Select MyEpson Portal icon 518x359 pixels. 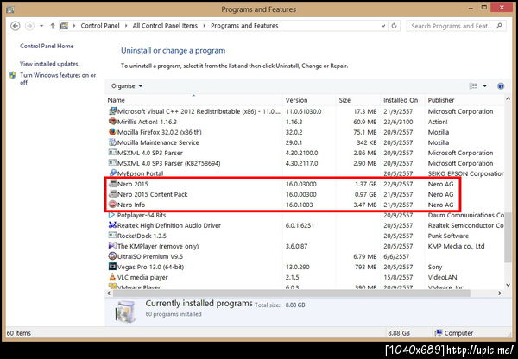click(112, 173)
